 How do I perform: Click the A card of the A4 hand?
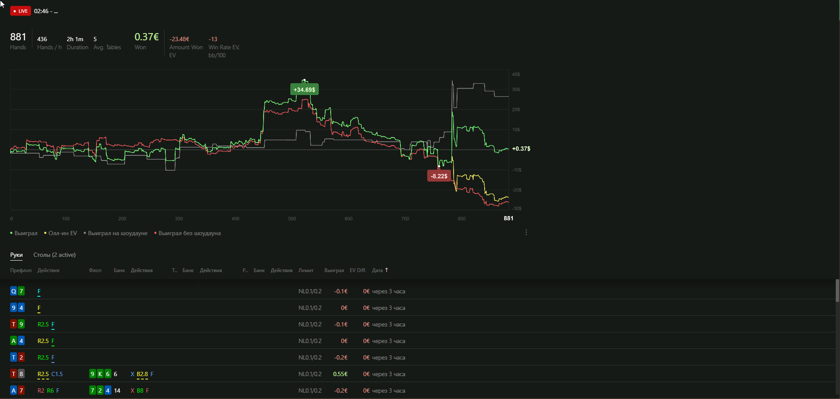click(14, 341)
